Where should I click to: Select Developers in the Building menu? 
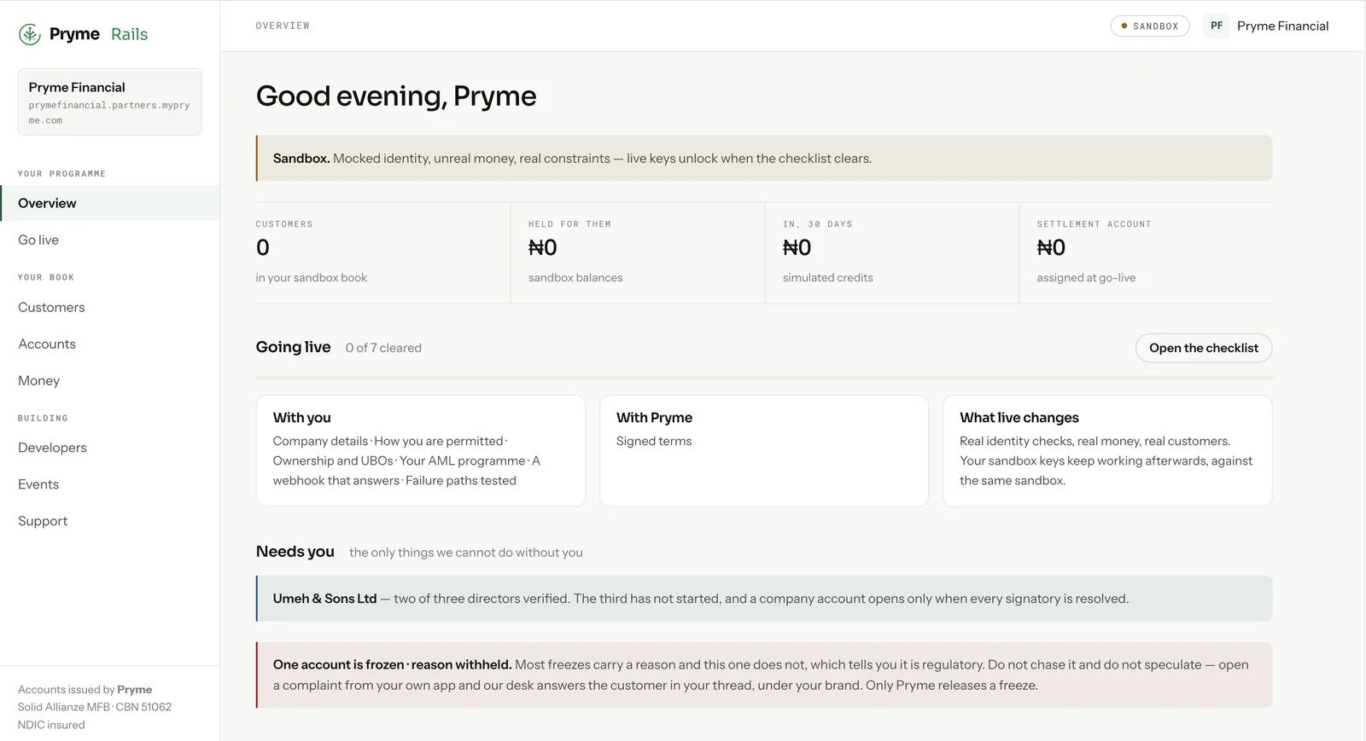(109, 448)
